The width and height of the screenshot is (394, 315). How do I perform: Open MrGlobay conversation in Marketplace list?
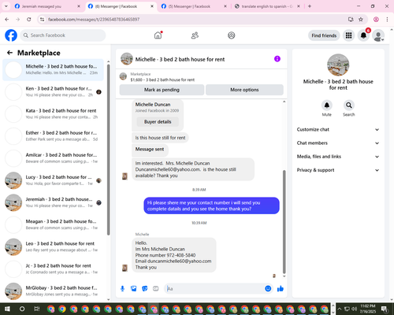(x=54, y=291)
